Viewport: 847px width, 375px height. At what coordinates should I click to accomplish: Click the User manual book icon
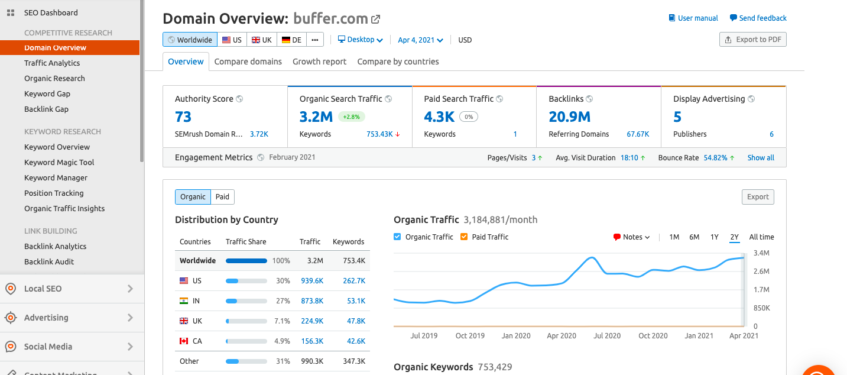(671, 18)
